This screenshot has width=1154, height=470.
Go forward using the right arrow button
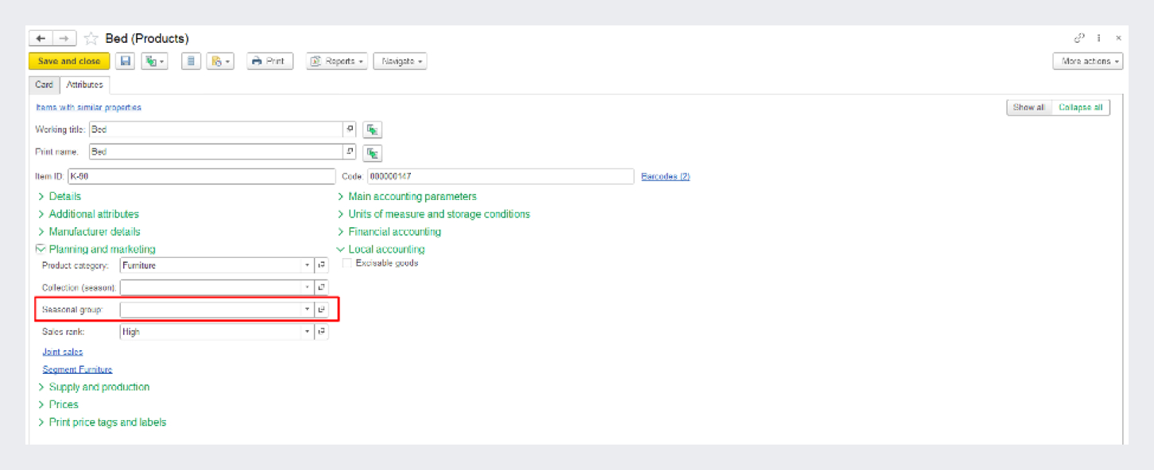point(64,39)
